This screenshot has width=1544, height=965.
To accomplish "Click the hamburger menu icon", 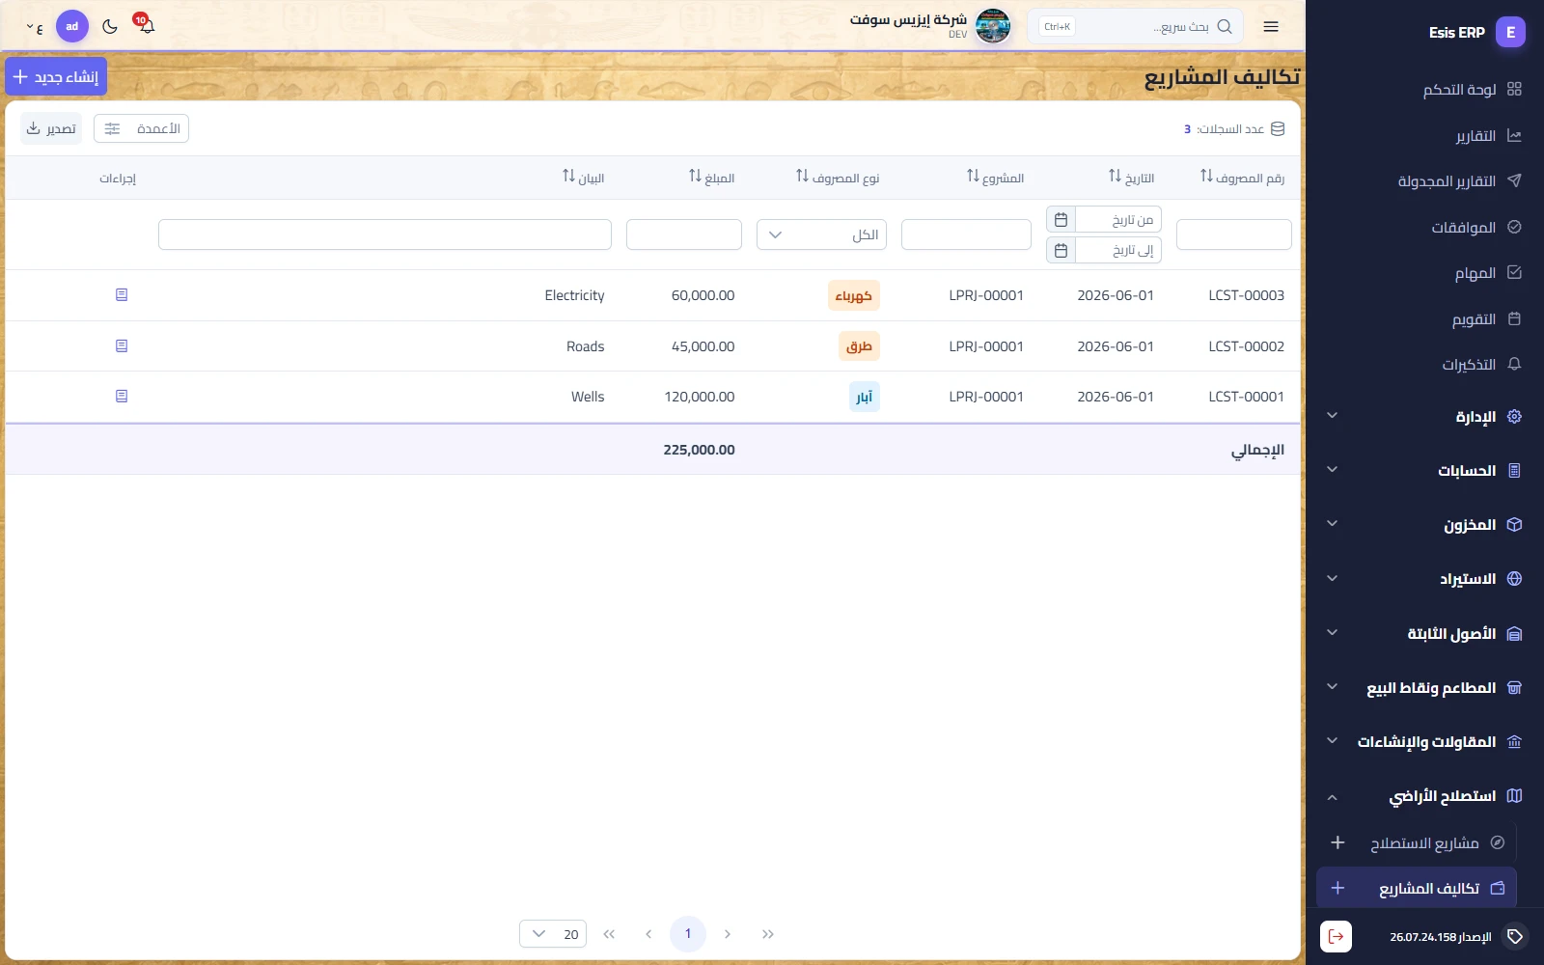I will pyautogui.click(x=1271, y=26).
